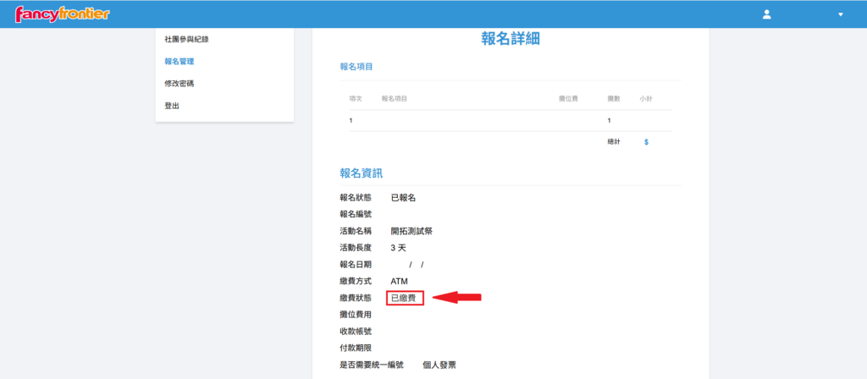The image size is (867, 379).
Task: Go to 修改密碼 in the sidebar
Action: click(x=179, y=83)
